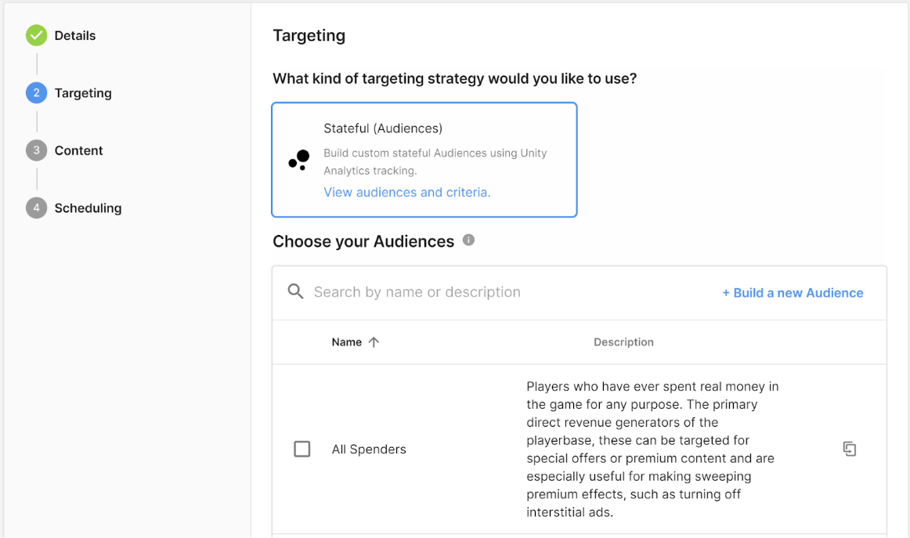Go to the Details step label

tap(75, 35)
